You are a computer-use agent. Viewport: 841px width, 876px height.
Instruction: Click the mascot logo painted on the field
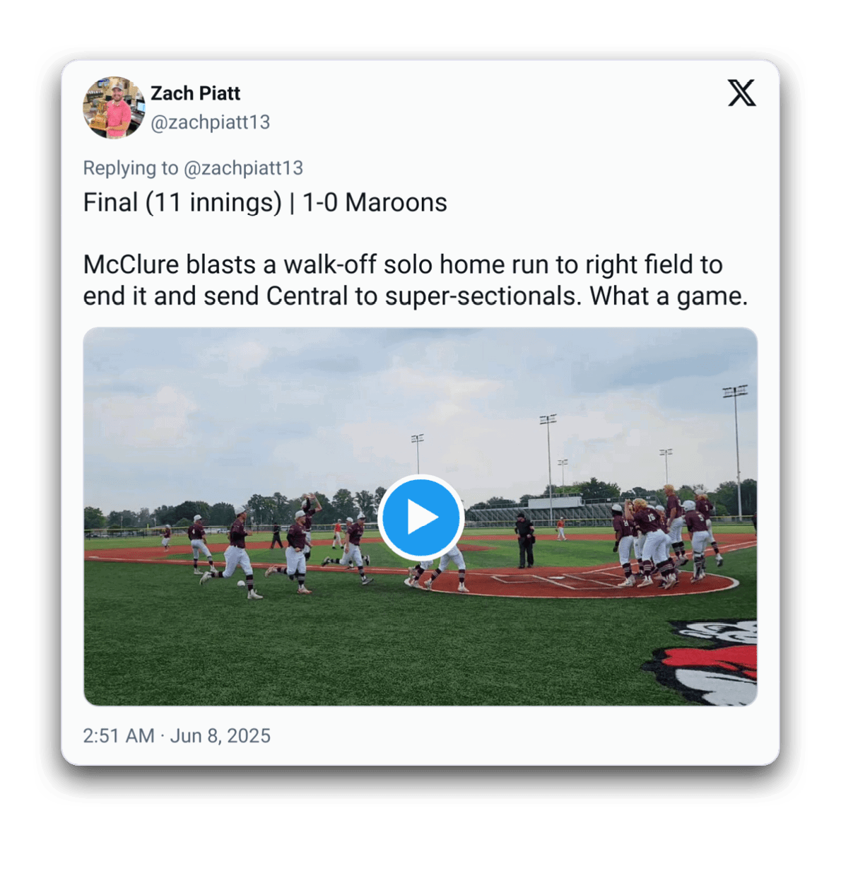coord(703,661)
